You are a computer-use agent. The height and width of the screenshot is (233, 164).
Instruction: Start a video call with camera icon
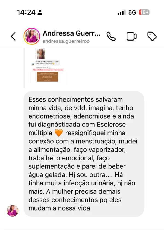[131, 36]
